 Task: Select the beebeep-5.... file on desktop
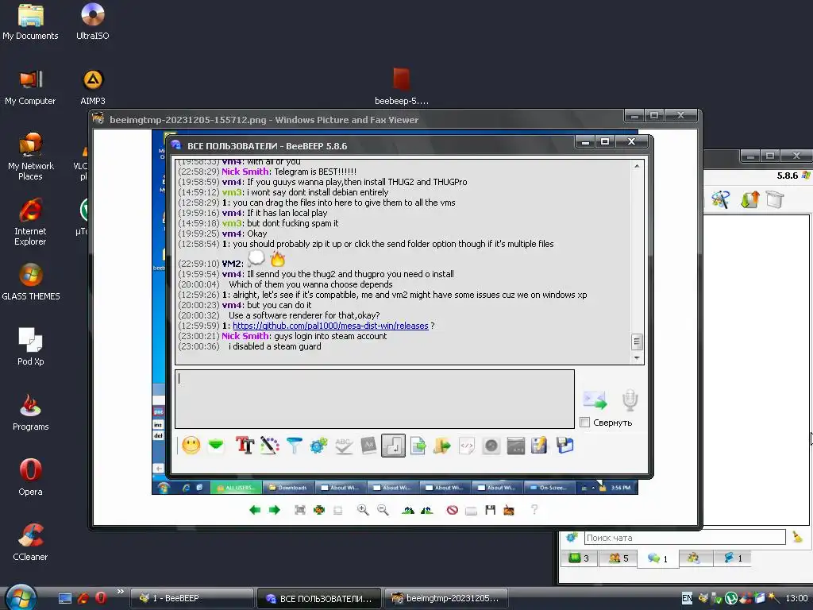(401, 86)
